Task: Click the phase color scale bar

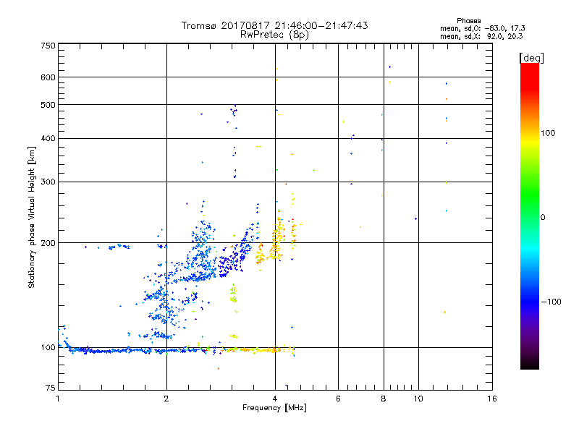Action: [530, 216]
